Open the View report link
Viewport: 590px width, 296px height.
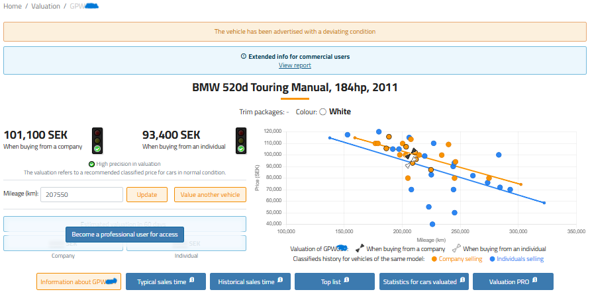295,65
